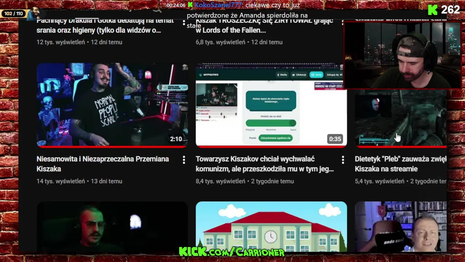Click the 0:35 duration badge
465x262 pixels.
[335, 139]
